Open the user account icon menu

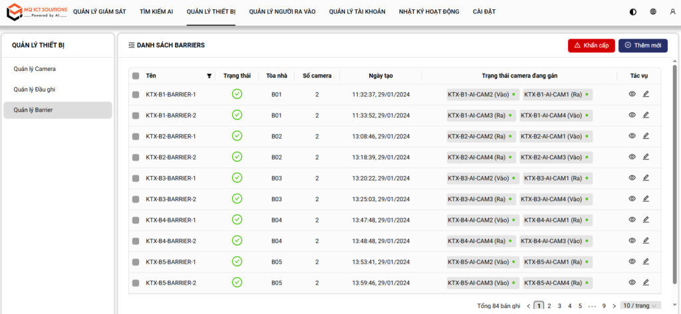point(672,12)
